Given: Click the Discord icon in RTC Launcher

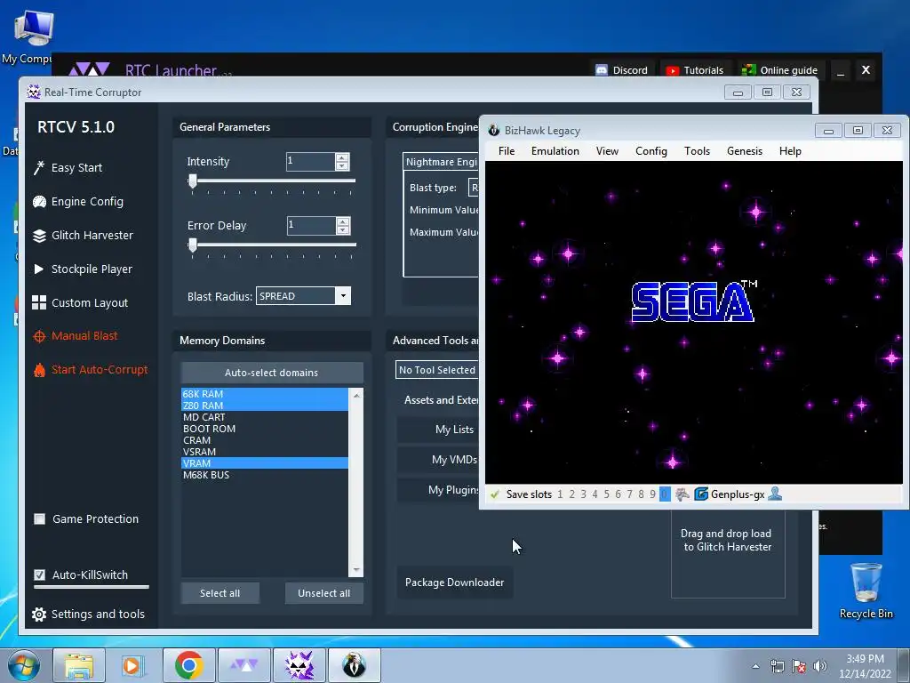Looking at the screenshot, I should click(x=602, y=70).
